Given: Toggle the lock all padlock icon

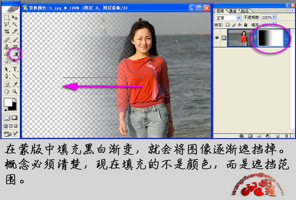Looking at the screenshot, I should [x=245, y=24].
